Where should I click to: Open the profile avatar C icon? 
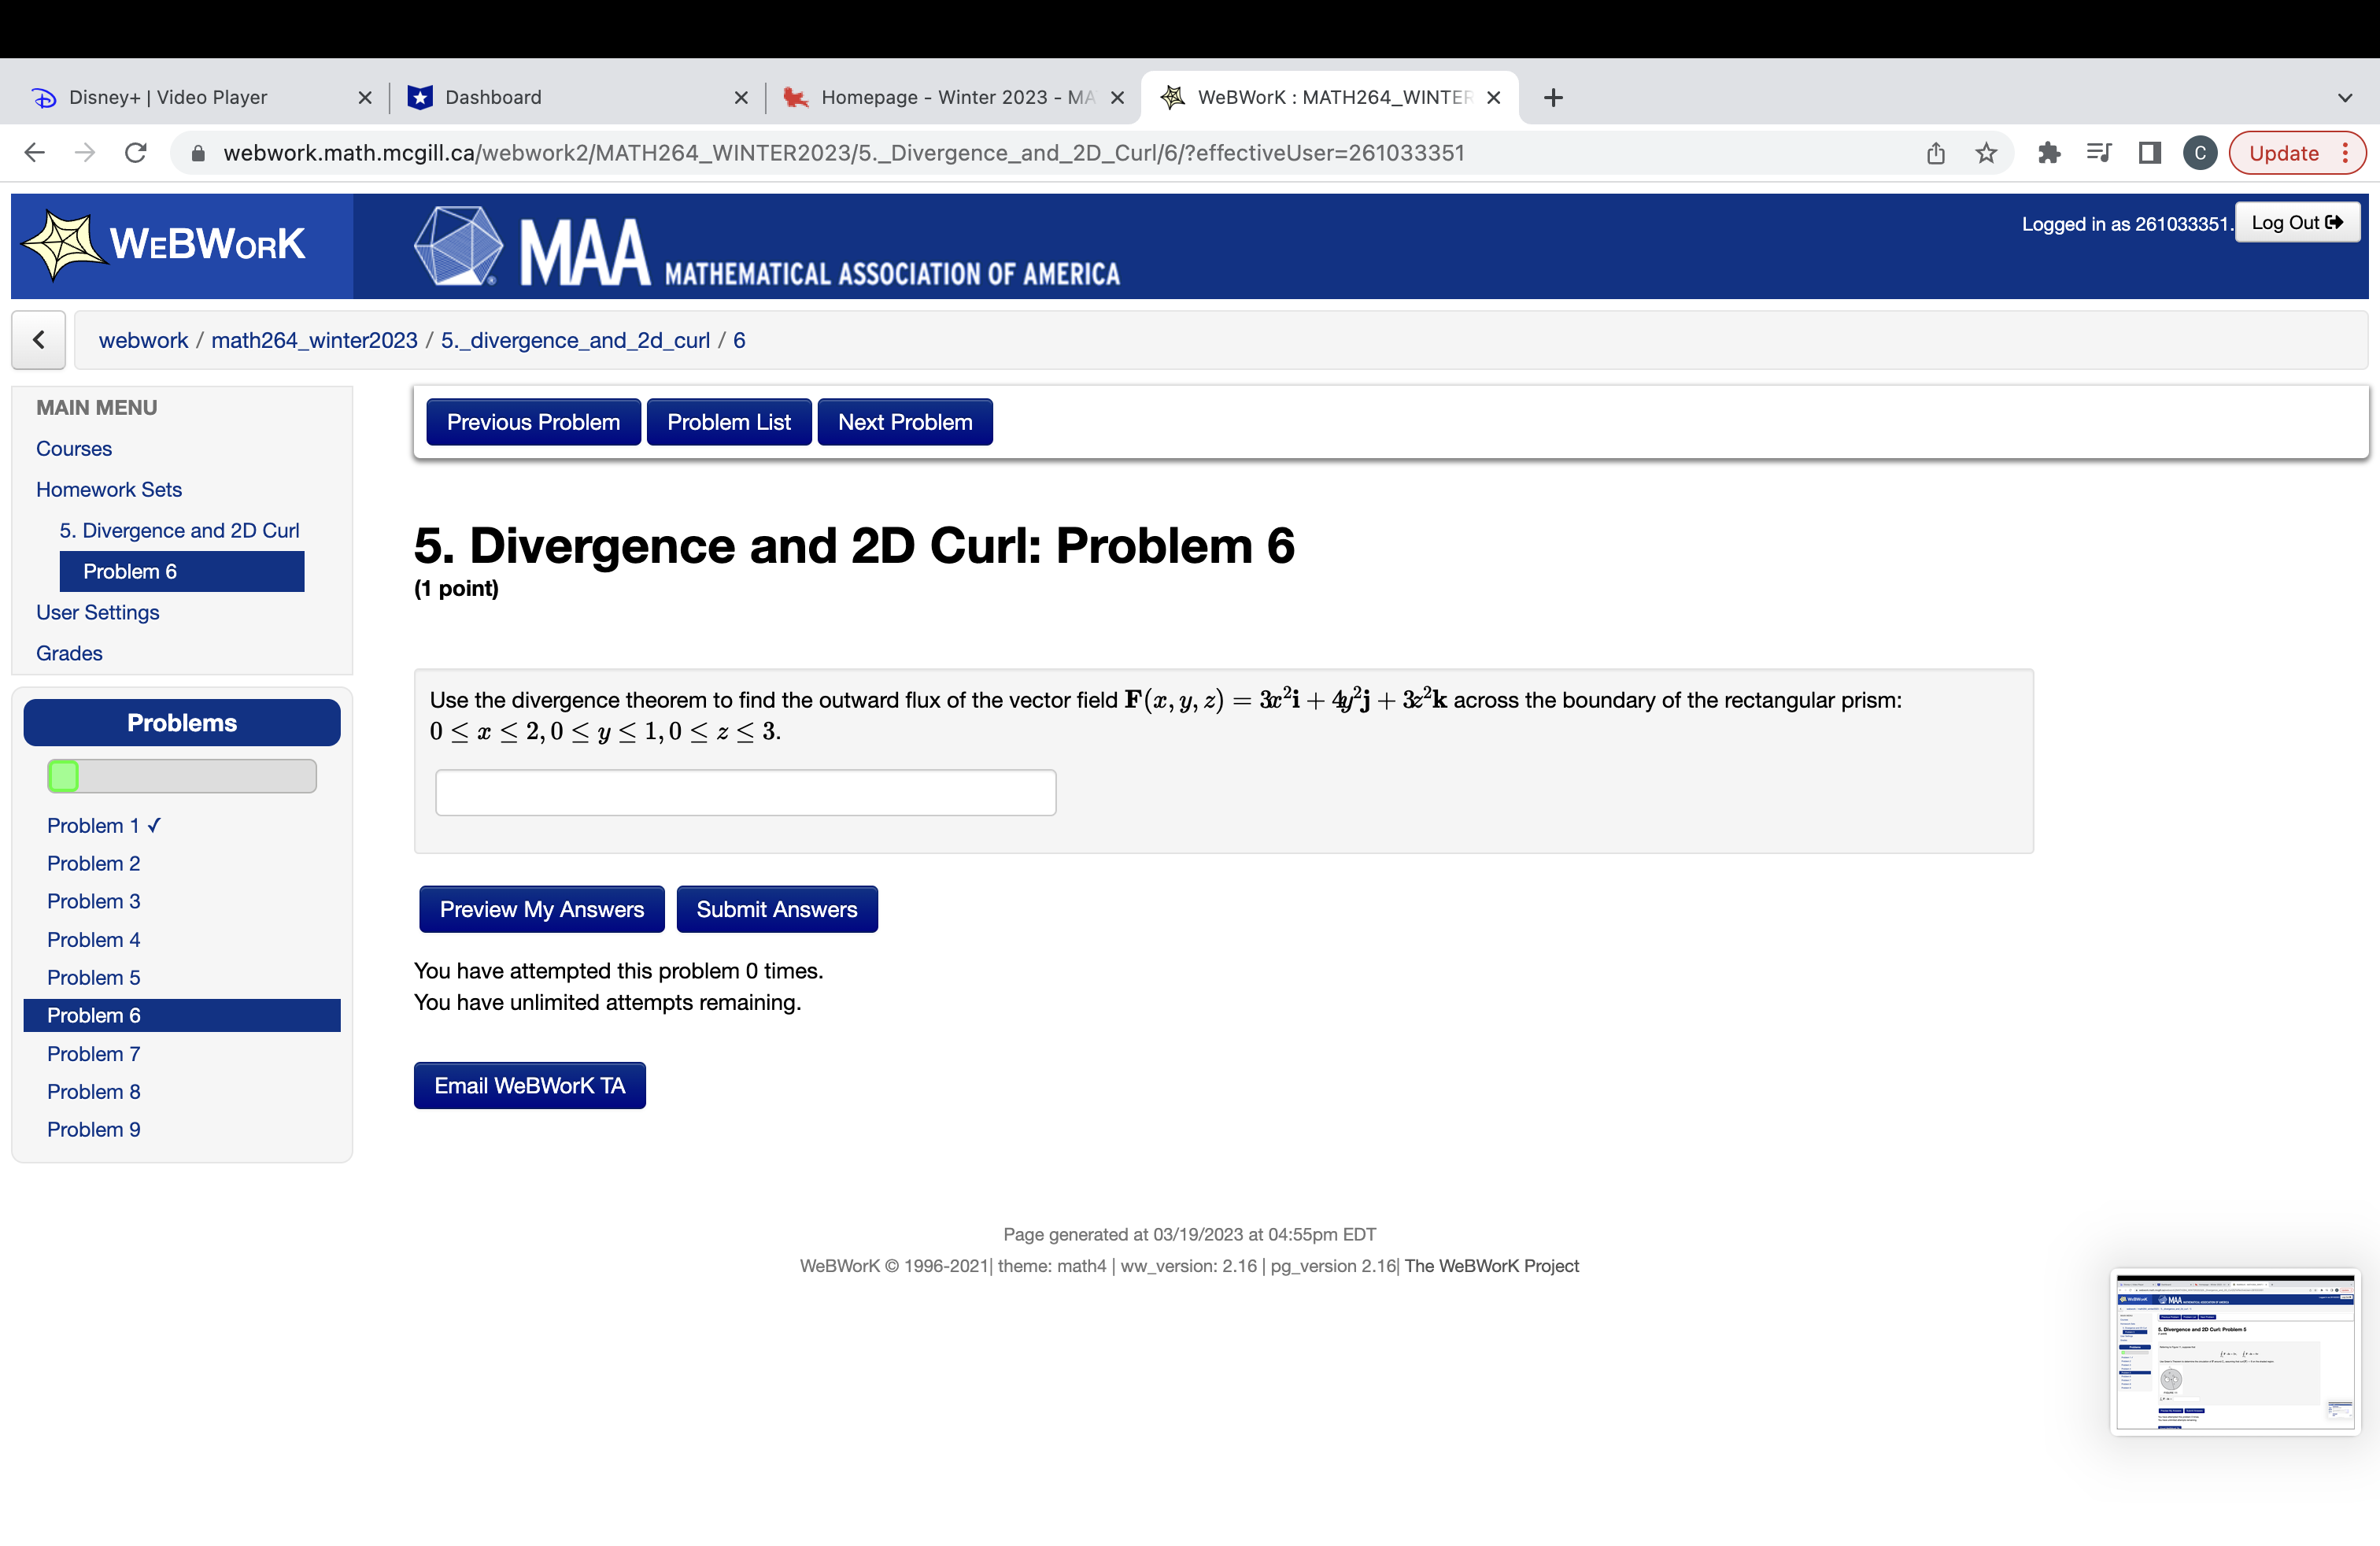2200,153
